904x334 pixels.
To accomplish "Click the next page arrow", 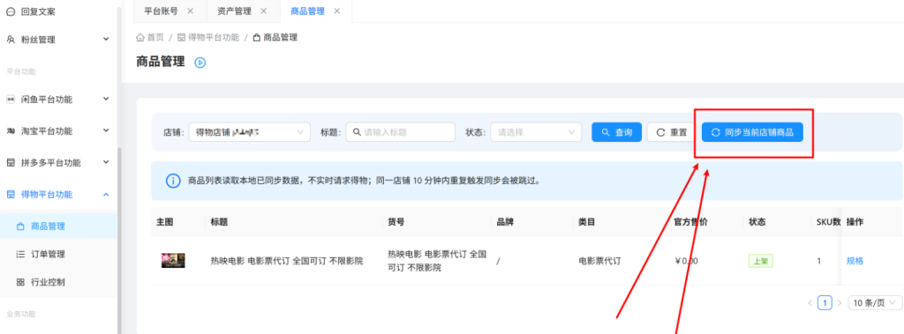I will (840, 303).
